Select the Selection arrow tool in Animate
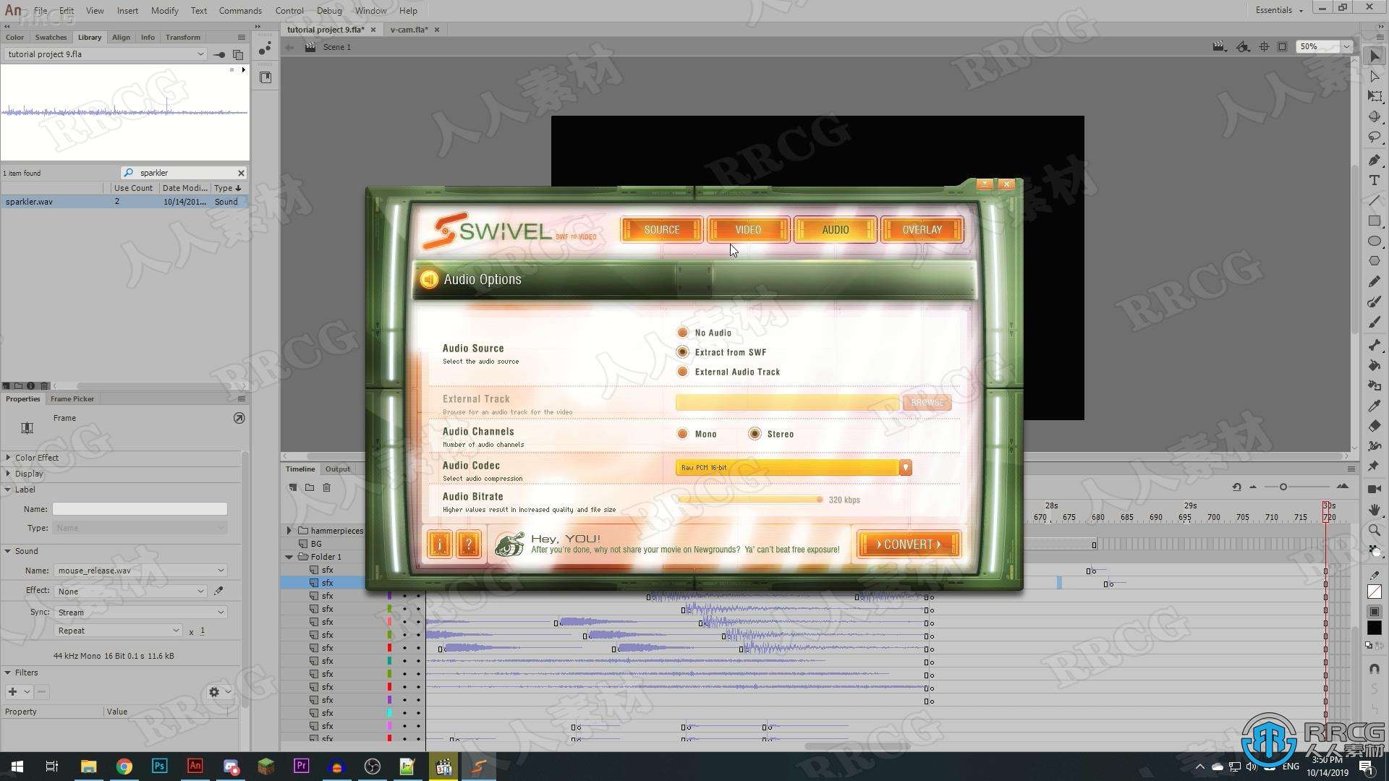Screen dimensions: 1389x781 point(1375,56)
